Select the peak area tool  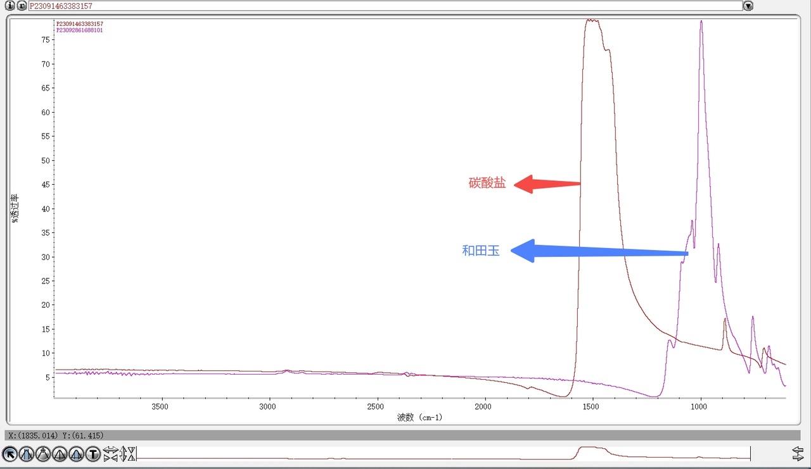click(x=76, y=454)
